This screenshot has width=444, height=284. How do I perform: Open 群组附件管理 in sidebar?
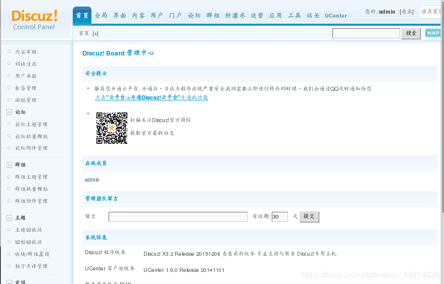31,201
